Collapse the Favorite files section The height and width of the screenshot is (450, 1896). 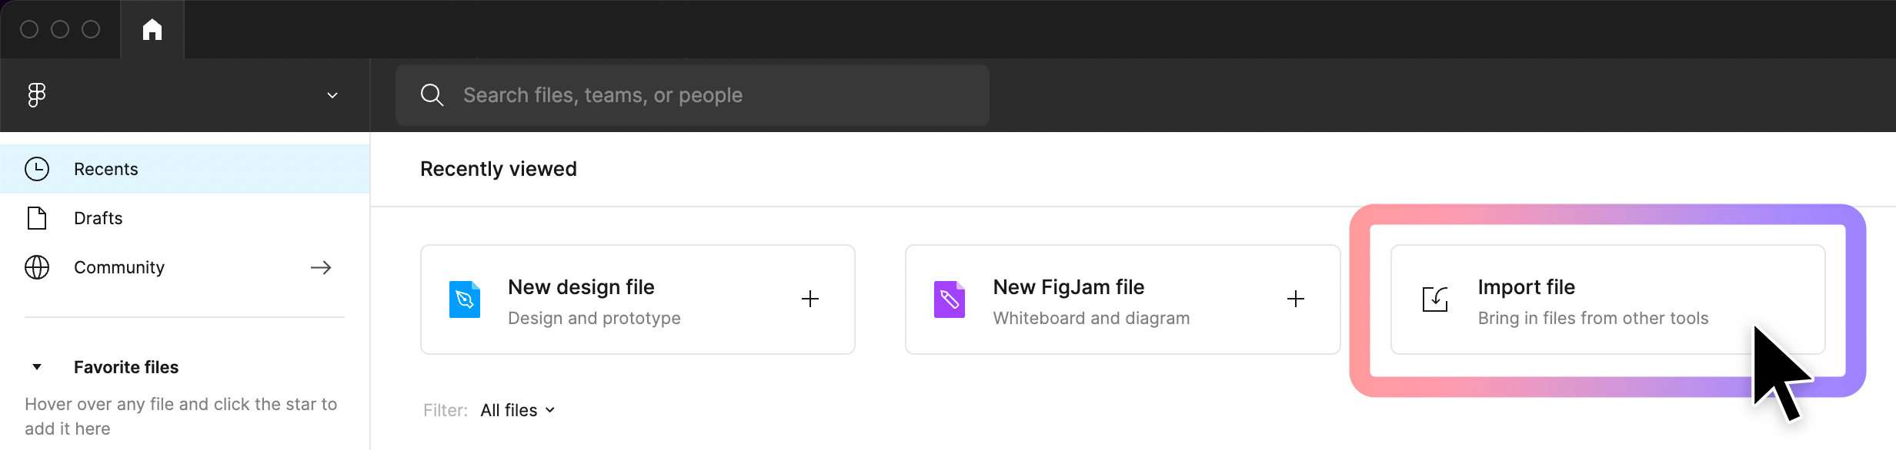pos(37,367)
